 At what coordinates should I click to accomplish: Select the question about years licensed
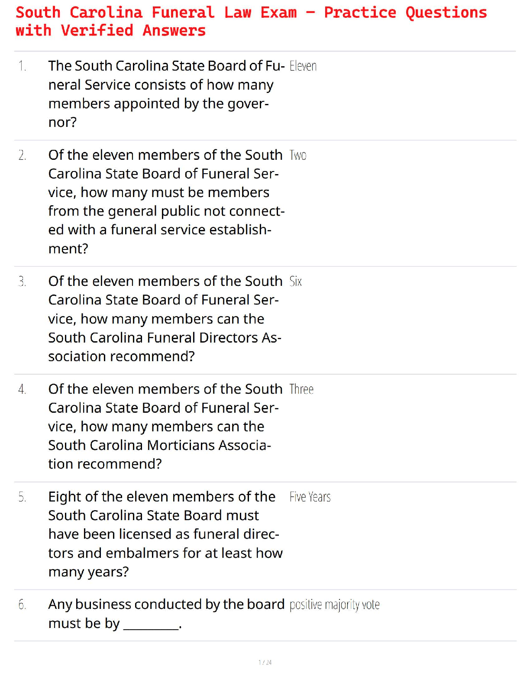[x=165, y=534]
